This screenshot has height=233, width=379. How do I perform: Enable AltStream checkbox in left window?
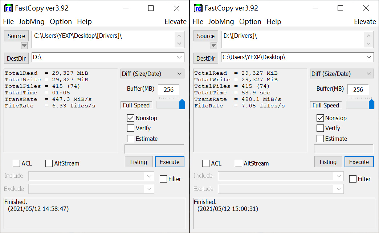pyautogui.click(x=49, y=163)
